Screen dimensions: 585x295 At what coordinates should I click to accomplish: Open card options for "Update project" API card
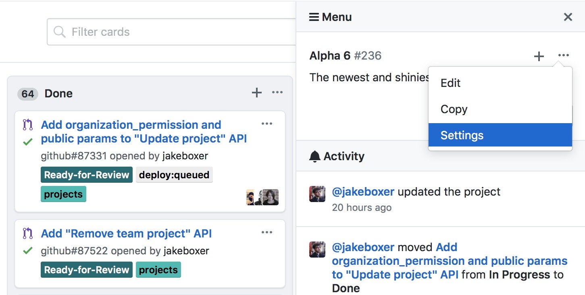point(267,124)
